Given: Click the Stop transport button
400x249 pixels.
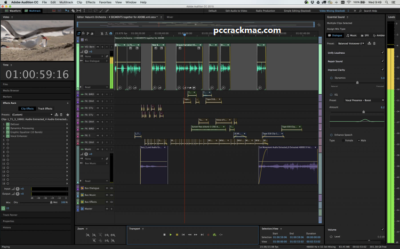Looking at the screenshot, I should [x=164, y=235].
